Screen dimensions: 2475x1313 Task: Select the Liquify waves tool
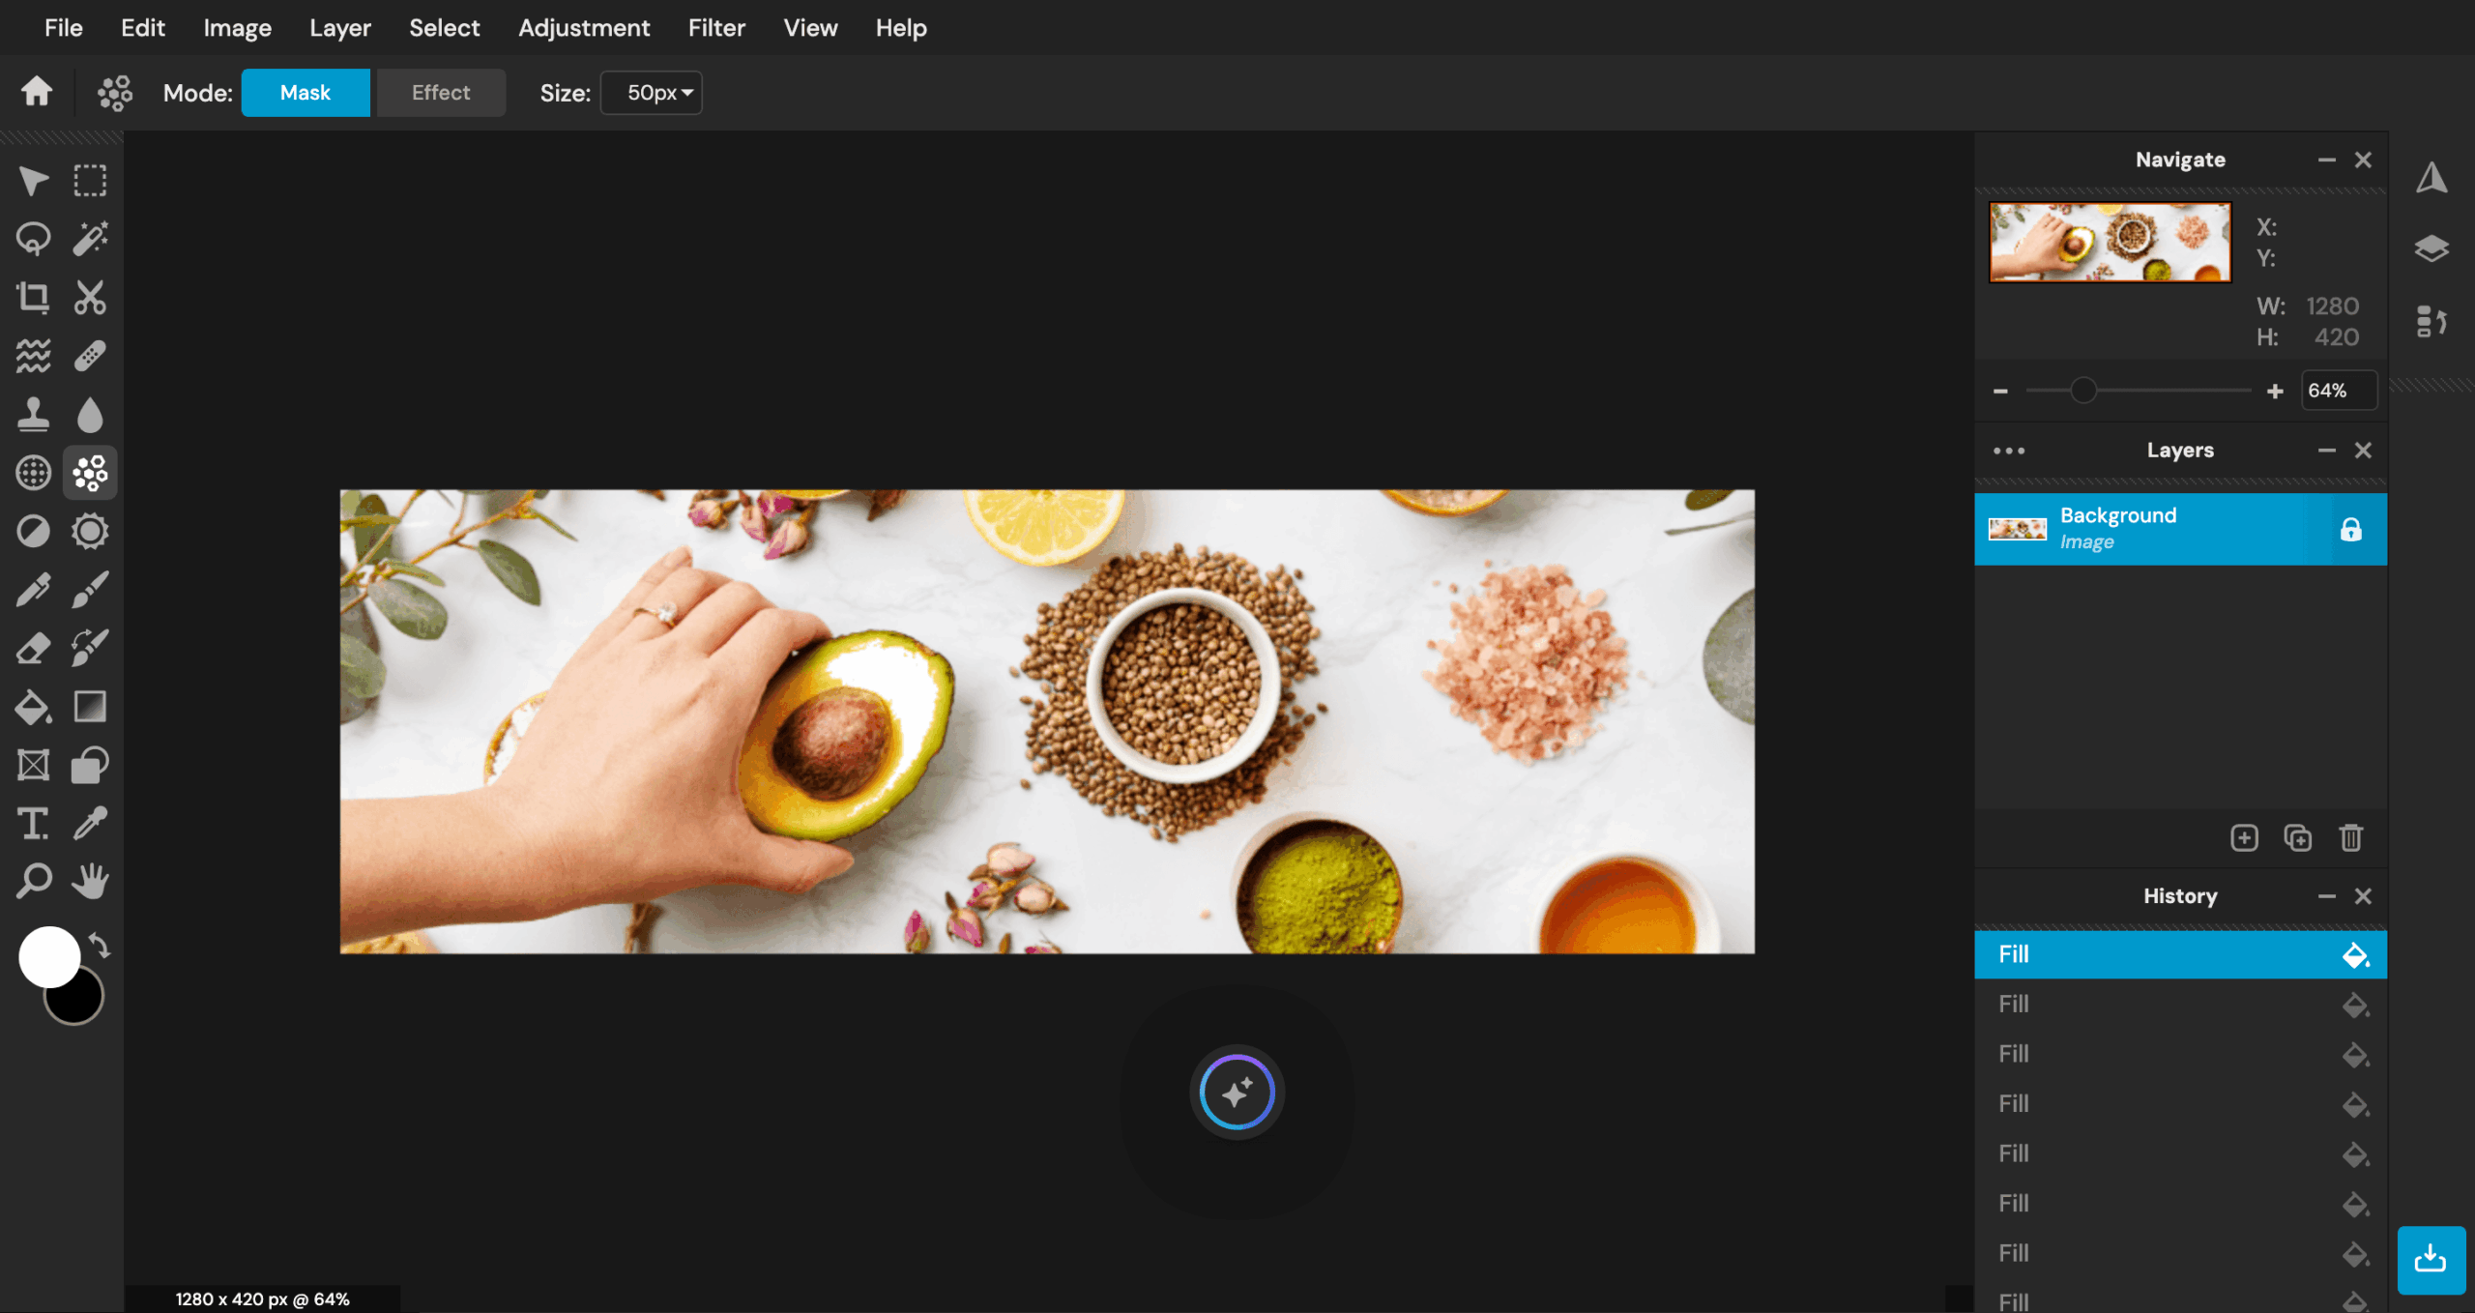click(x=34, y=356)
